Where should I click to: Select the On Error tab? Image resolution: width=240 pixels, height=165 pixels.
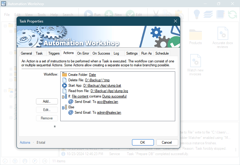[83, 53]
